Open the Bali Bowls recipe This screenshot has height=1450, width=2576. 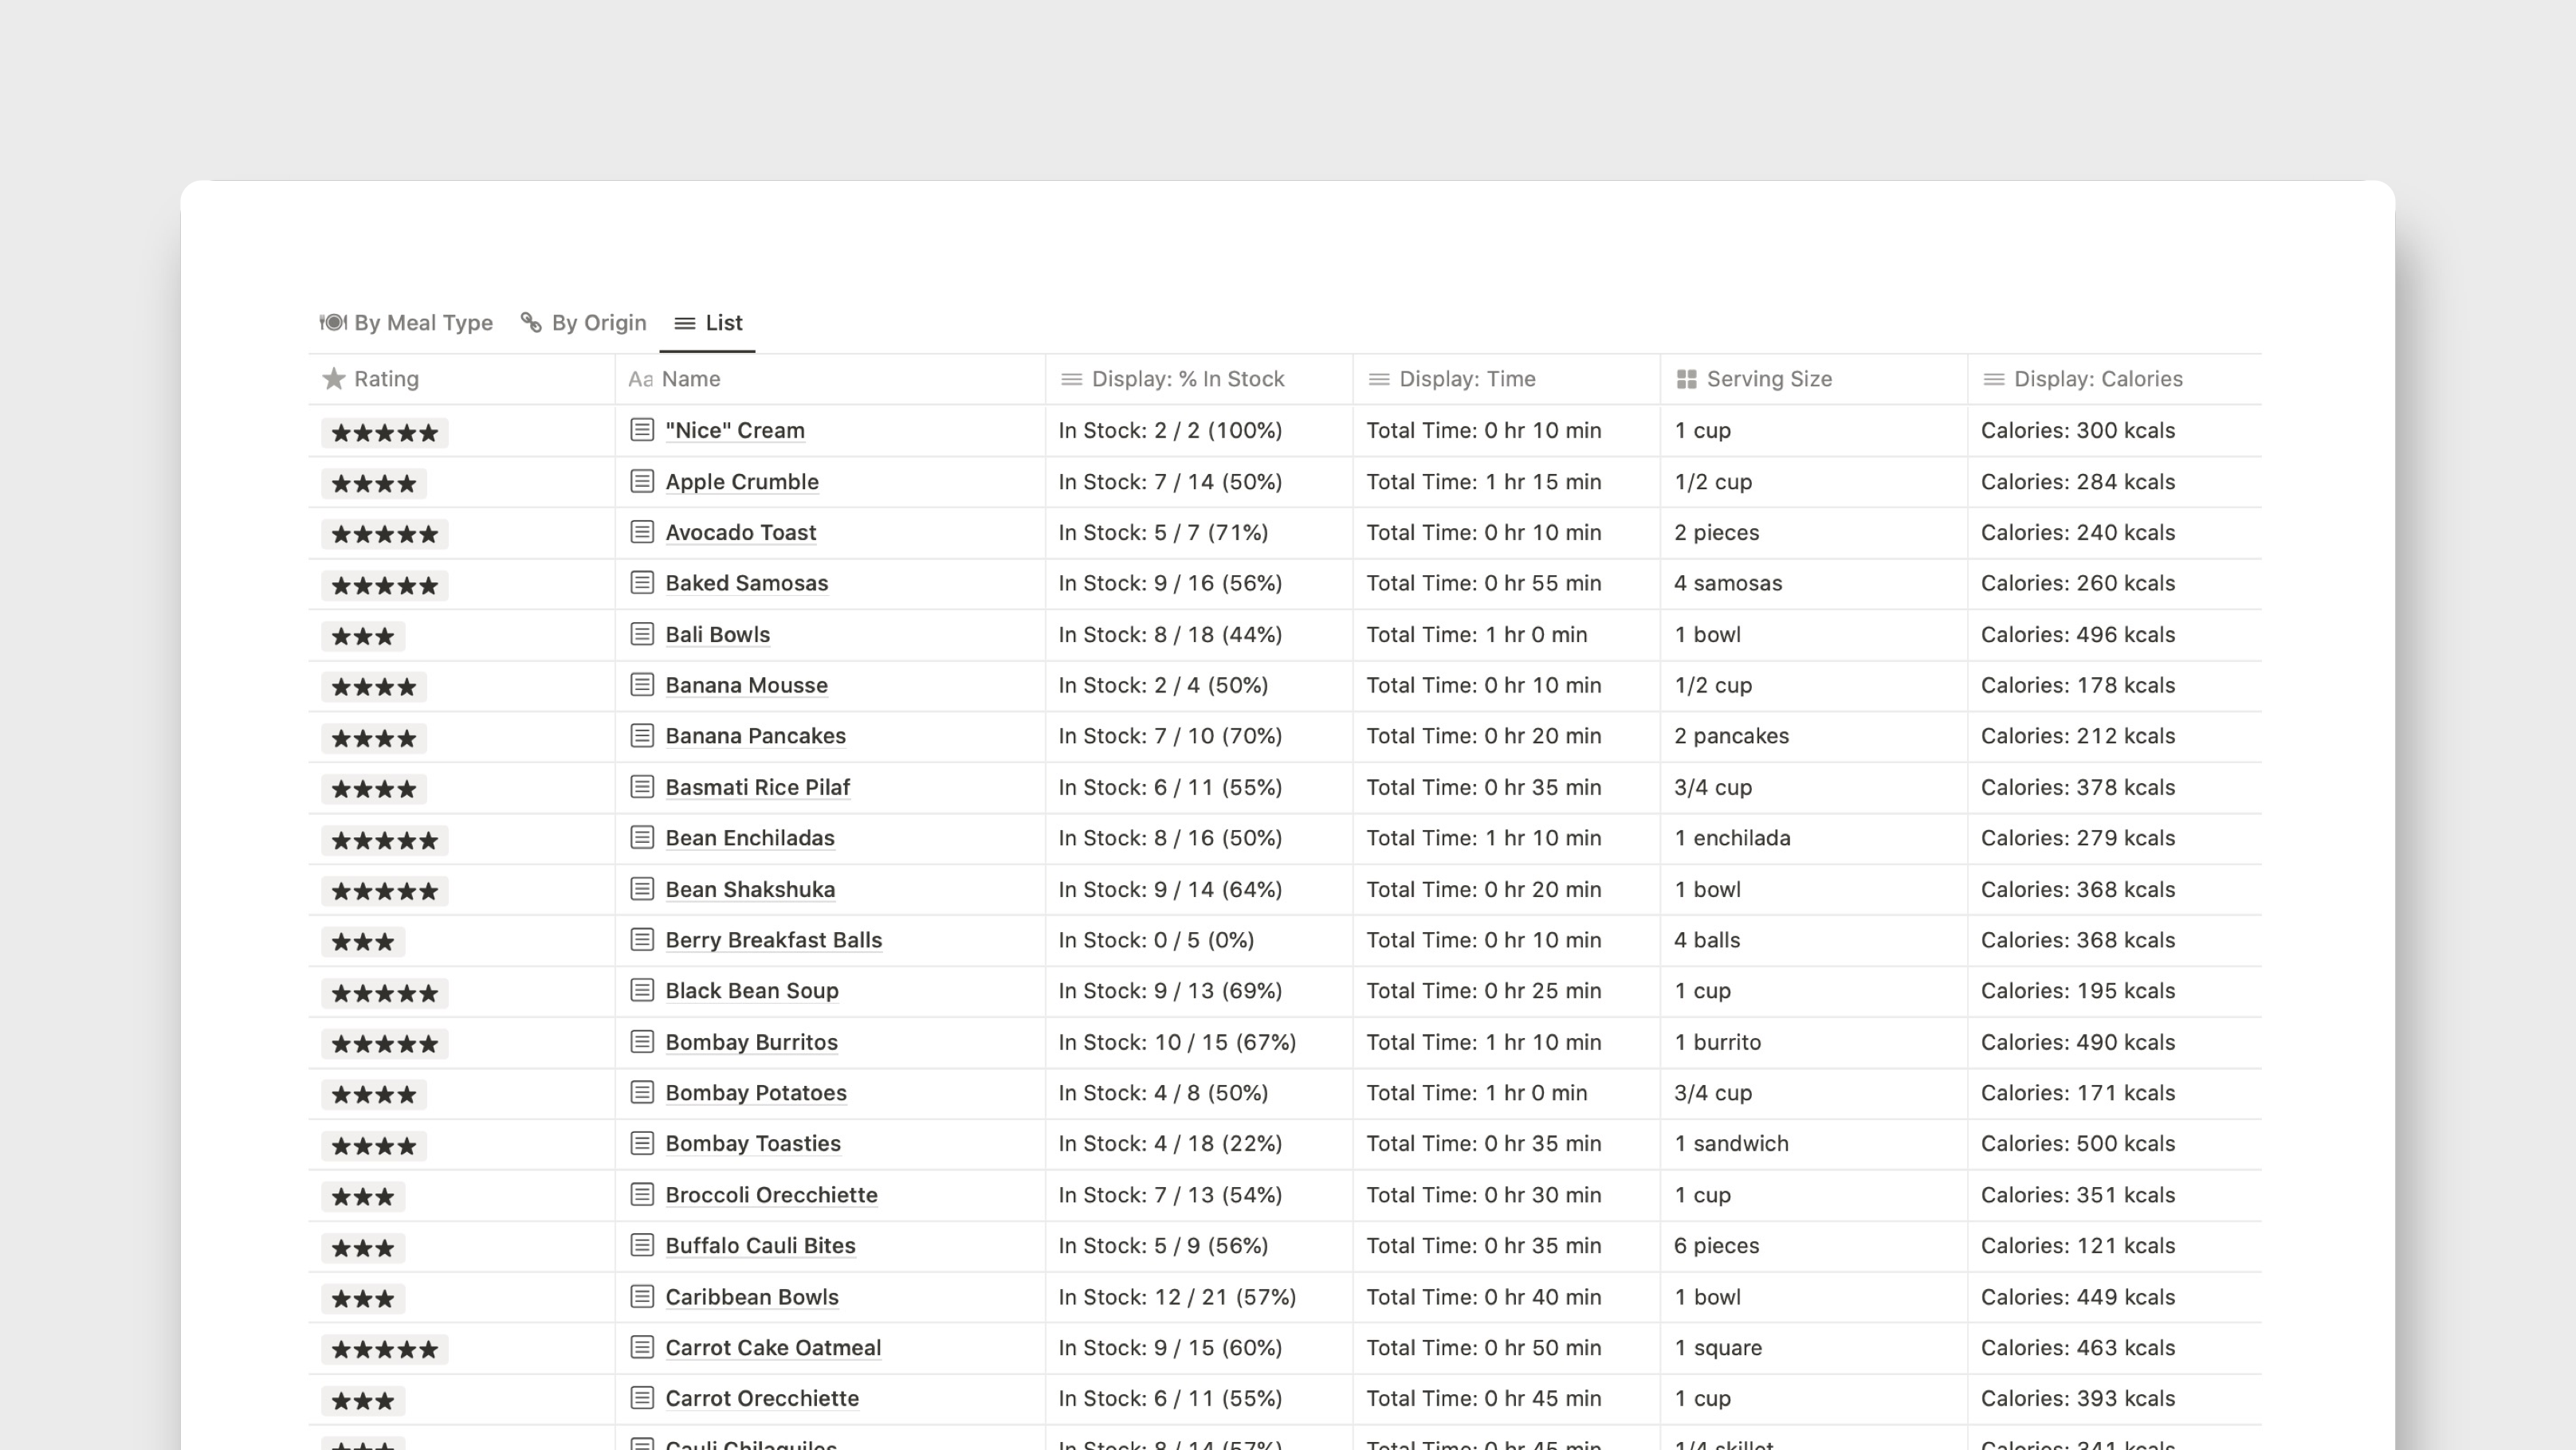[718, 634]
